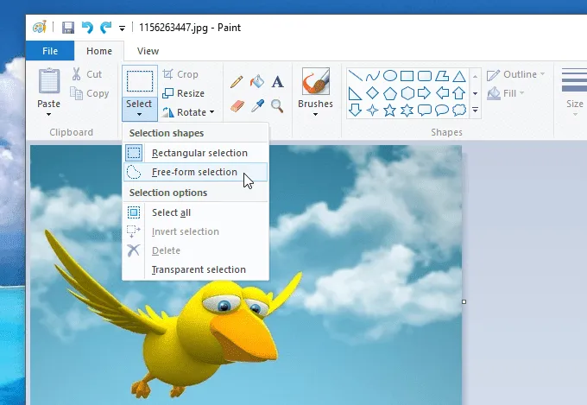This screenshot has height=405, width=587.
Task: Select the Color picker eyedropper
Action: [257, 105]
